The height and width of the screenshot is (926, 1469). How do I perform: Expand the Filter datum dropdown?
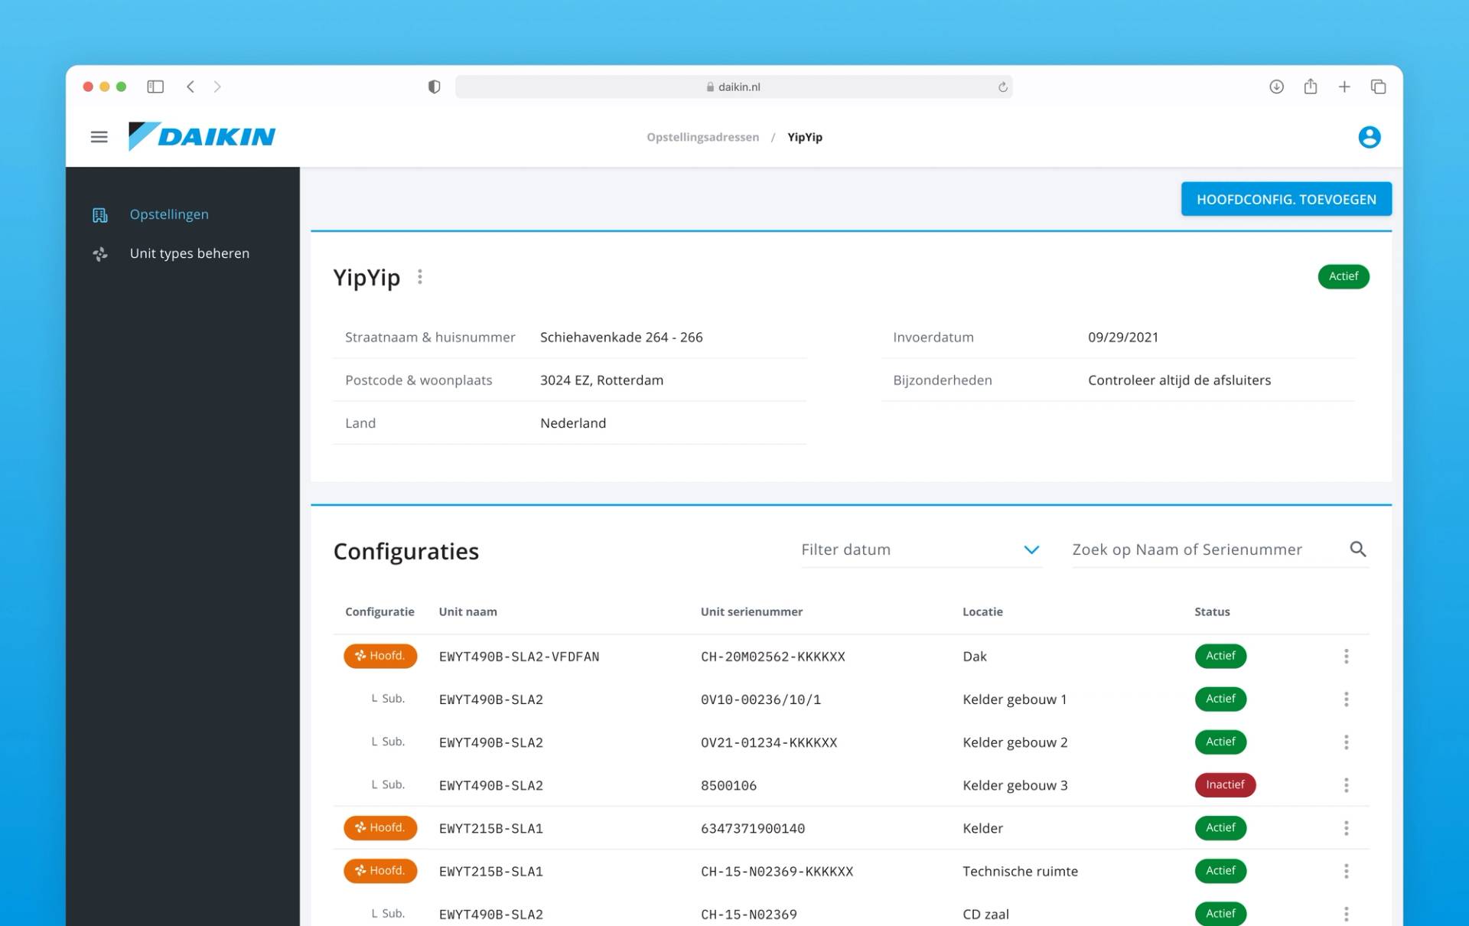coord(1031,549)
